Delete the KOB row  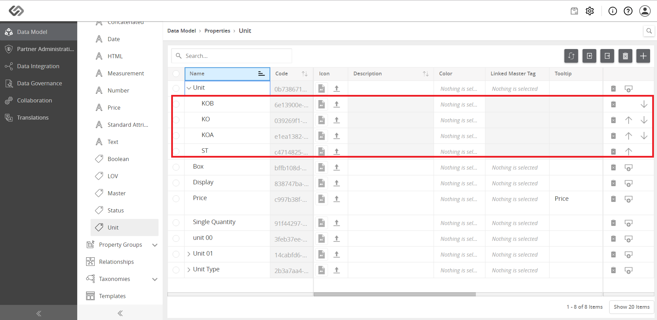pos(613,104)
